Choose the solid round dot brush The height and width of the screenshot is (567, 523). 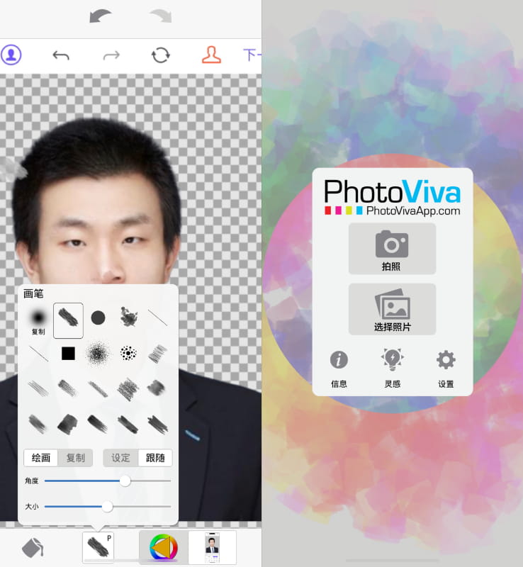click(98, 318)
